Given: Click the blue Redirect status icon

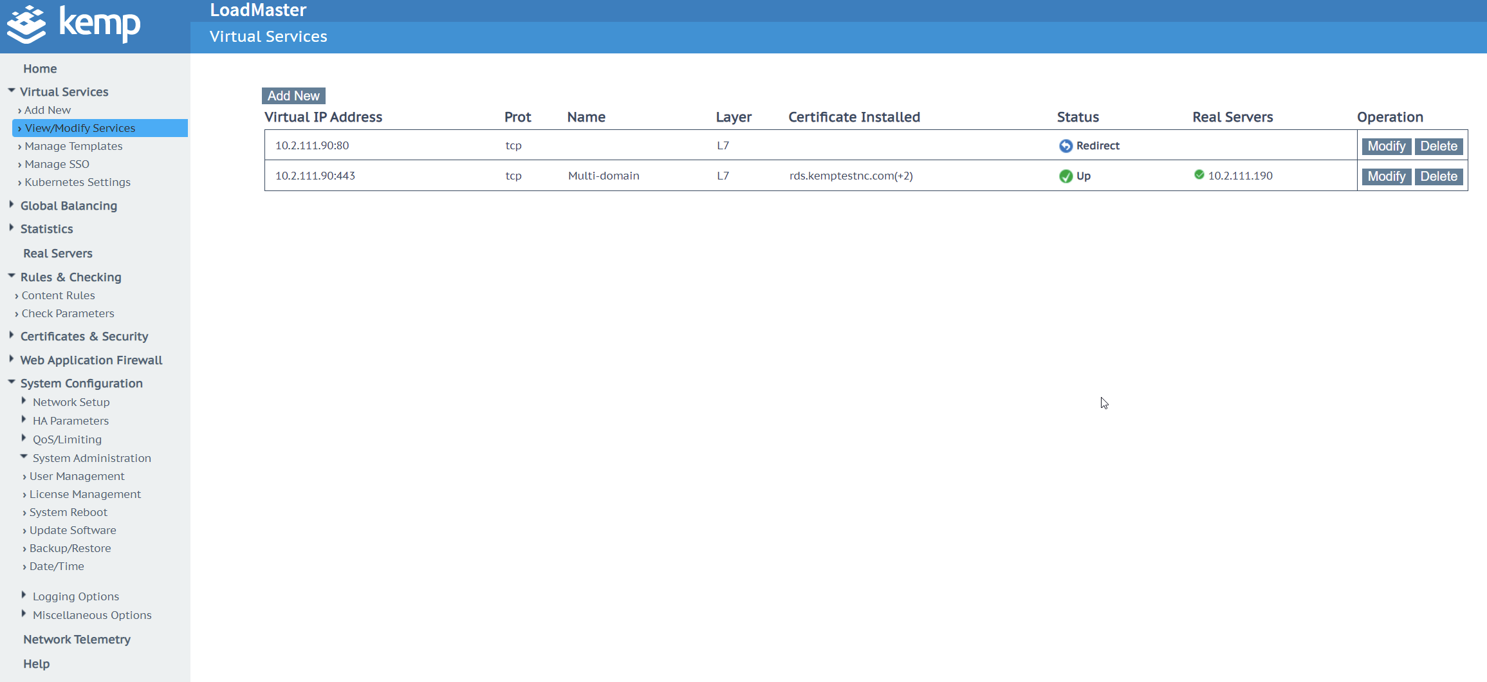Looking at the screenshot, I should [1066, 146].
